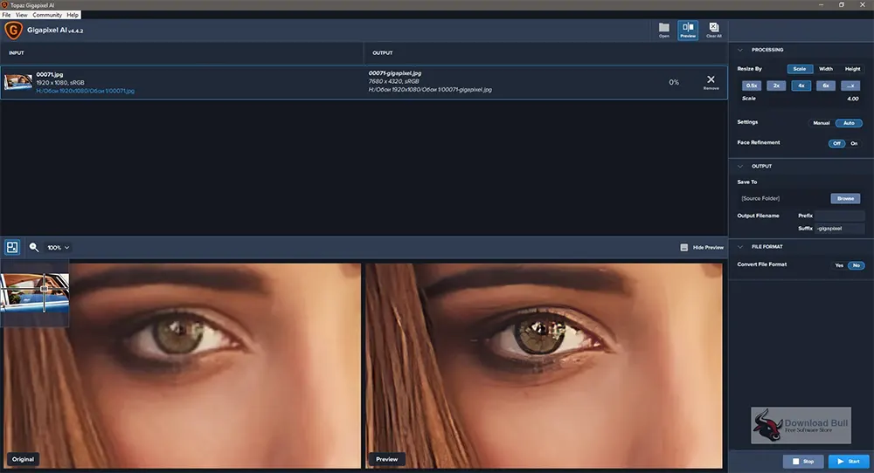Click the Clear All icon
The height and width of the screenshot is (473, 874).
coord(713,30)
